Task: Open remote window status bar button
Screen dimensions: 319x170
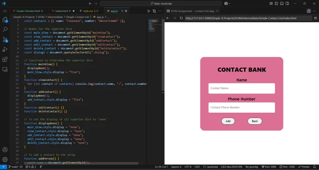Action: point(3,167)
